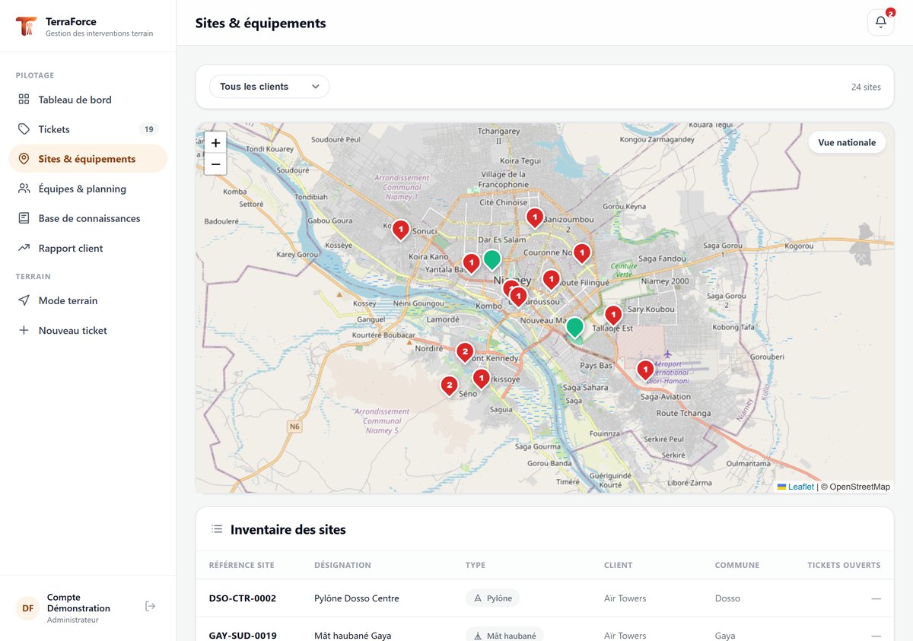
Task: Click Air Towers in the Dosso row
Action: point(625,598)
